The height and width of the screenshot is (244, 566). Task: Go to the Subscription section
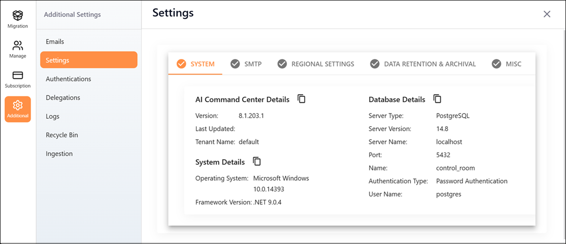click(18, 79)
